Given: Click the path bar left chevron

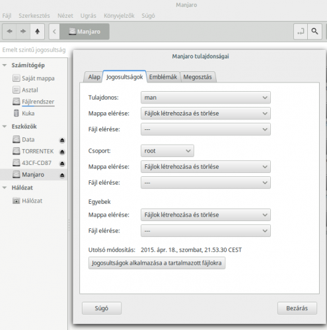Looking at the screenshot, I should point(54,32).
